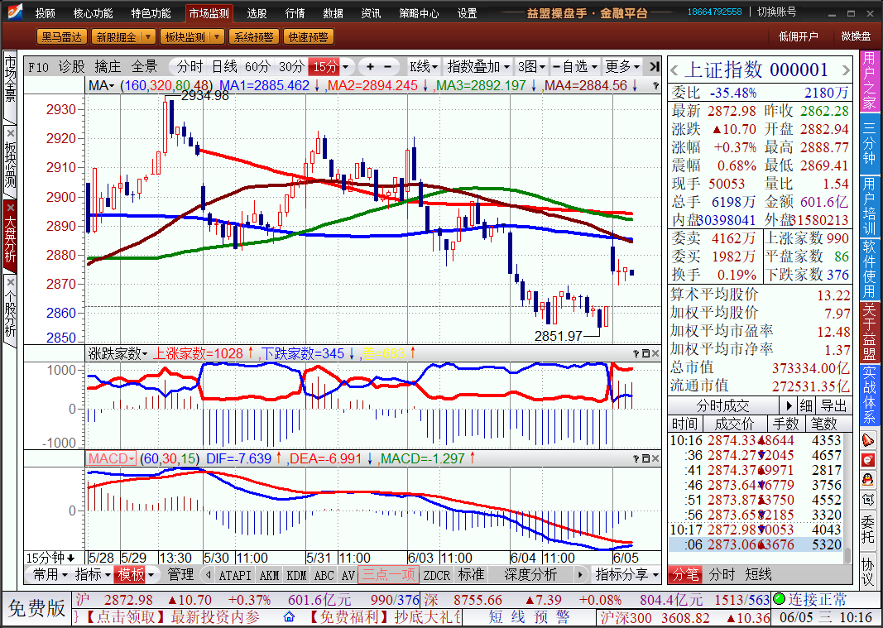
Task: Click the play arrow beside 分时成交
Action: [x=789, y=405]
